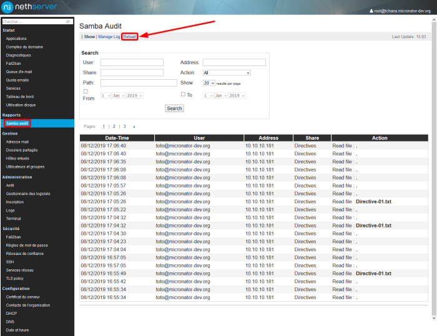Viewport: 437px width, 336px height.
Task: Open the From year dropdown
Action: click(135, 95)
